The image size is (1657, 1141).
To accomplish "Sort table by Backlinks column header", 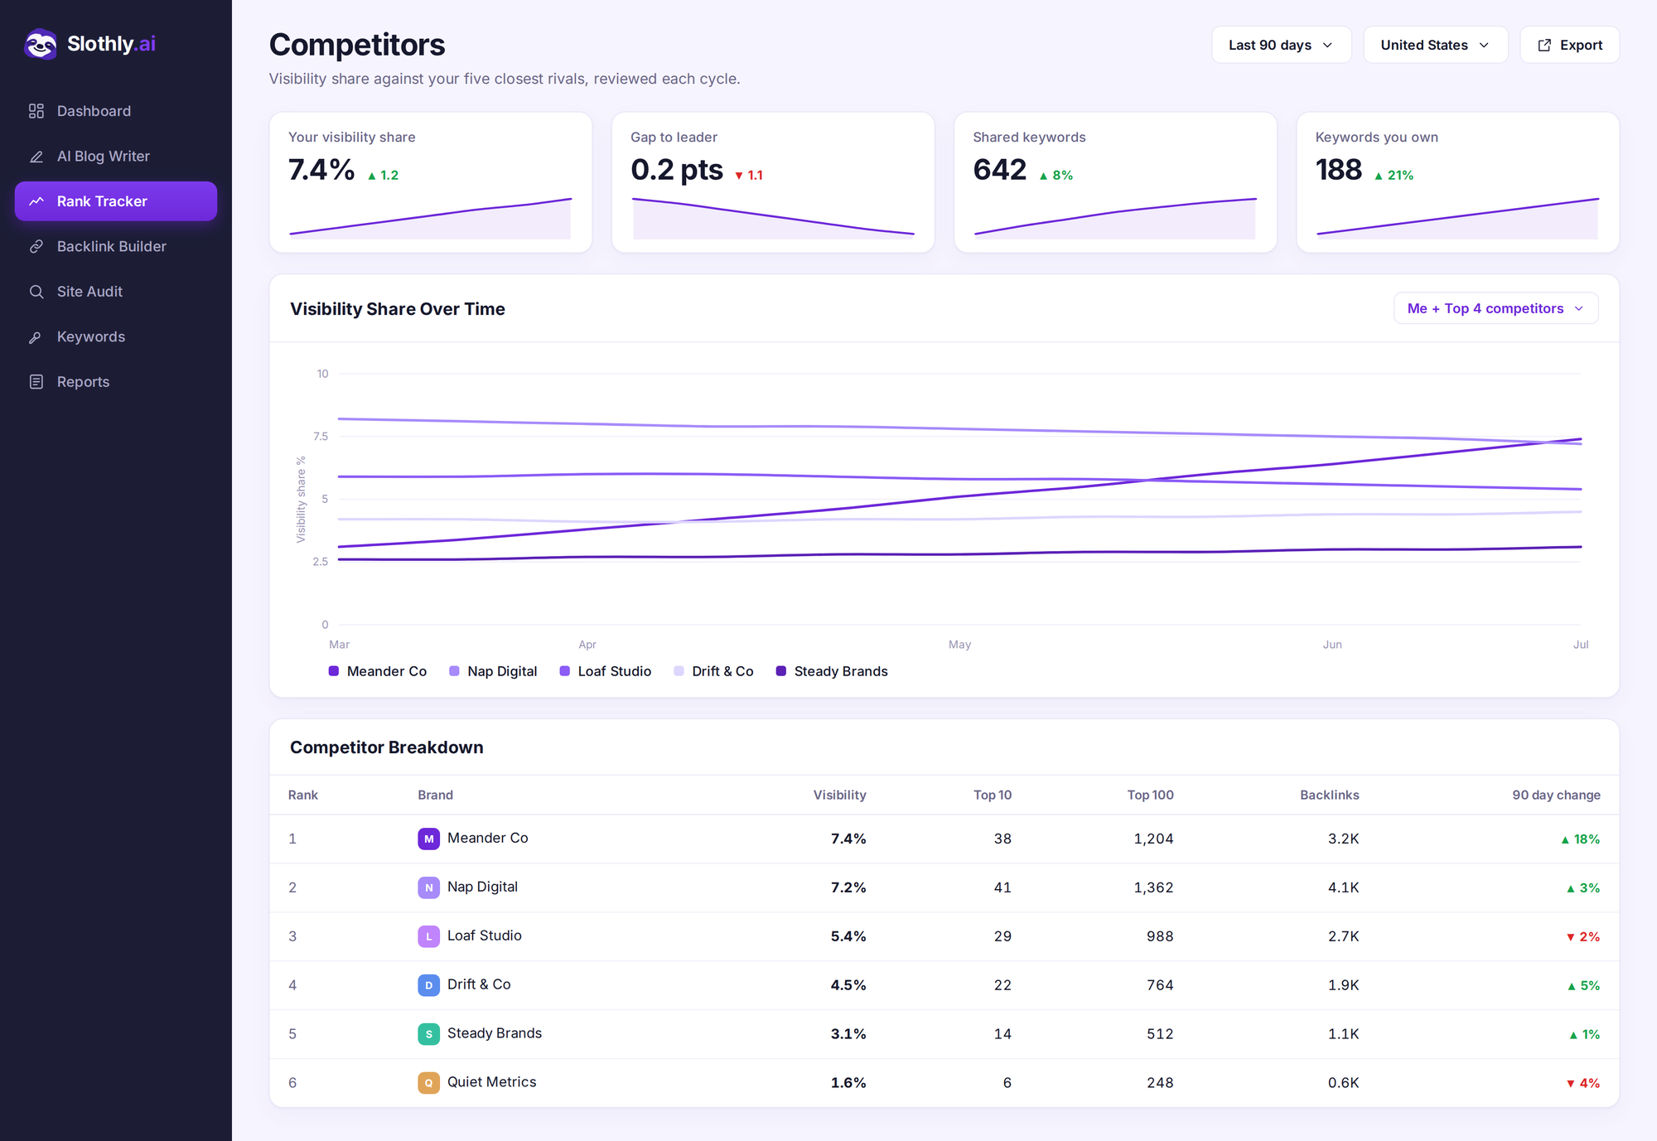I will click(1329, 795).
